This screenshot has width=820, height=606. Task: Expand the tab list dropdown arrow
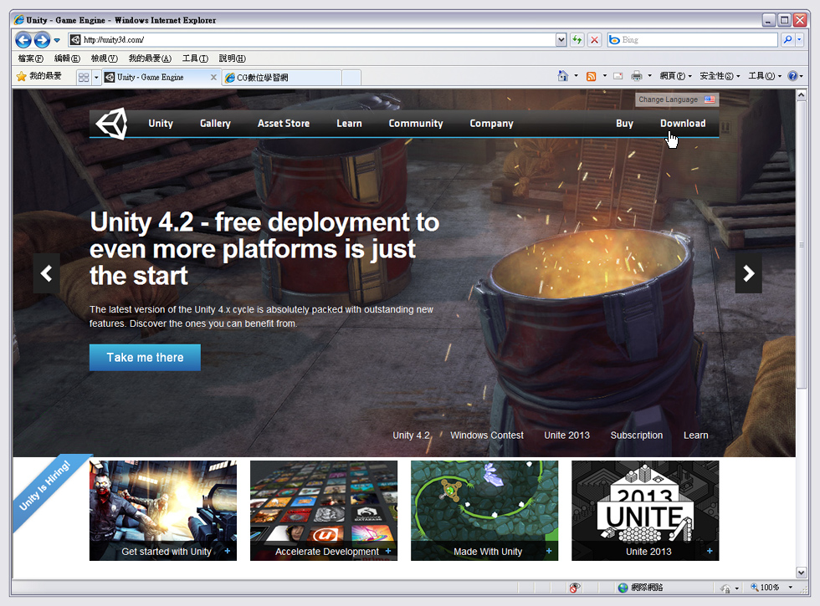point(96,77)
